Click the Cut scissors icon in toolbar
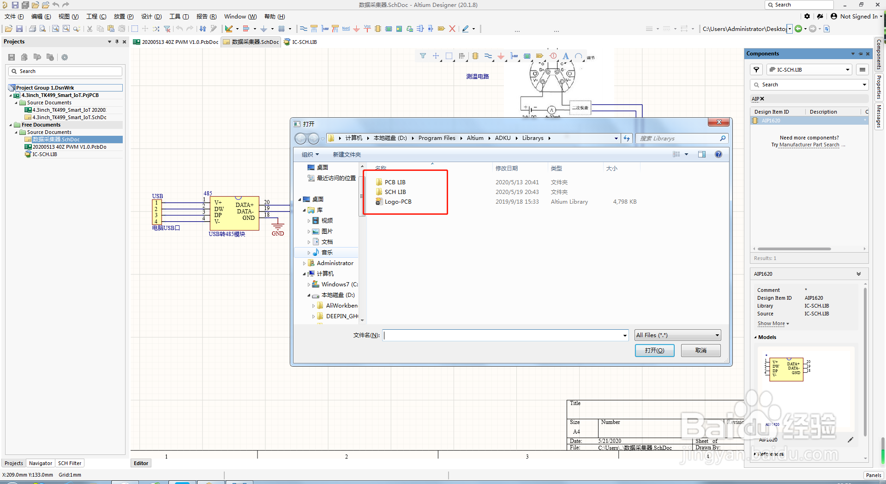886x484 pixels. click(90, 29)
